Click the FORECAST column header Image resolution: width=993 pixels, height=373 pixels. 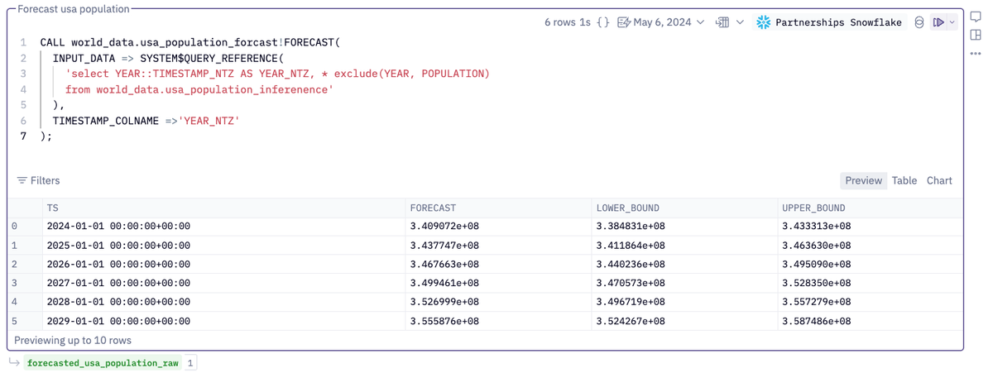[498, 208]
